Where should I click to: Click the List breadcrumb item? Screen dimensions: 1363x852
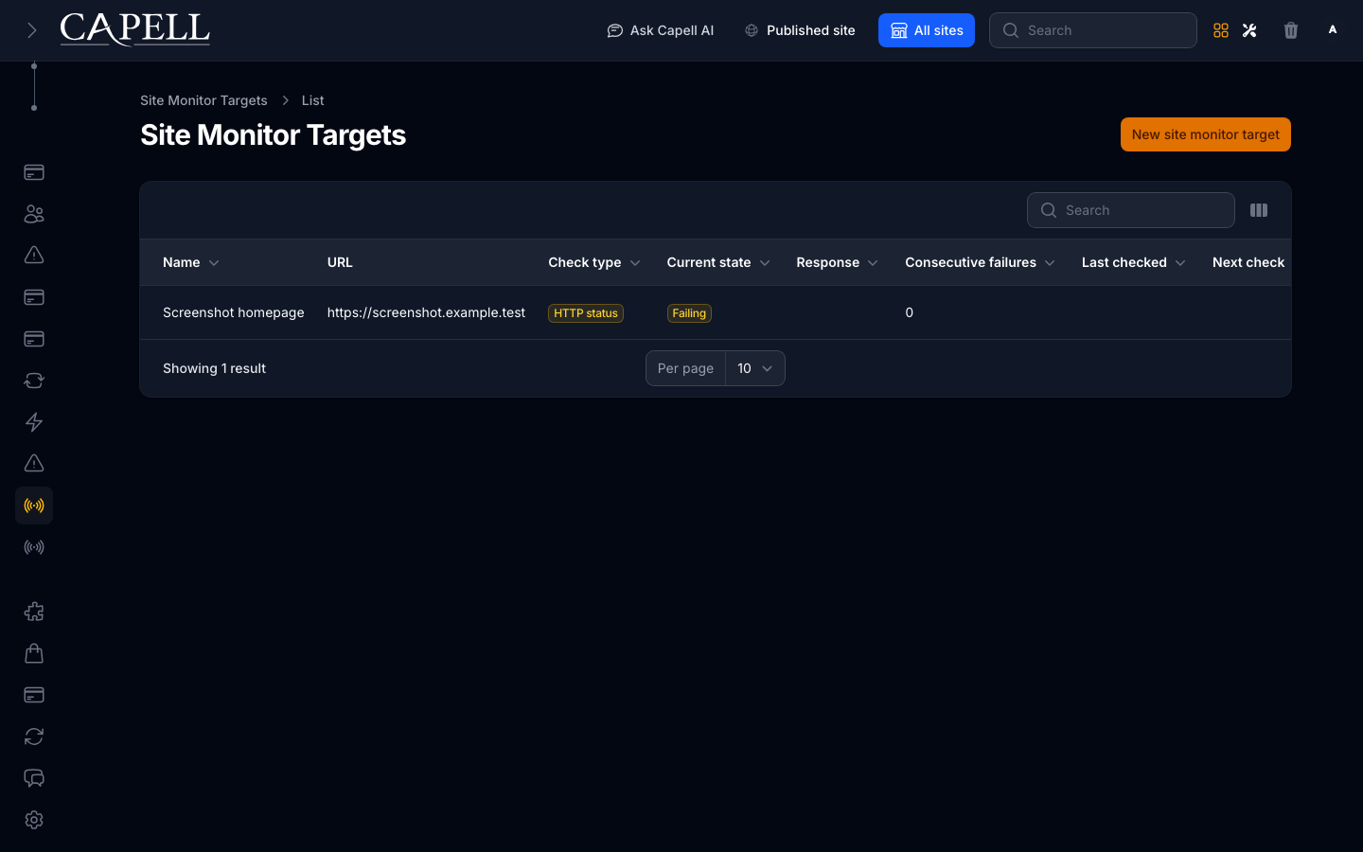(x=312, y=100)
